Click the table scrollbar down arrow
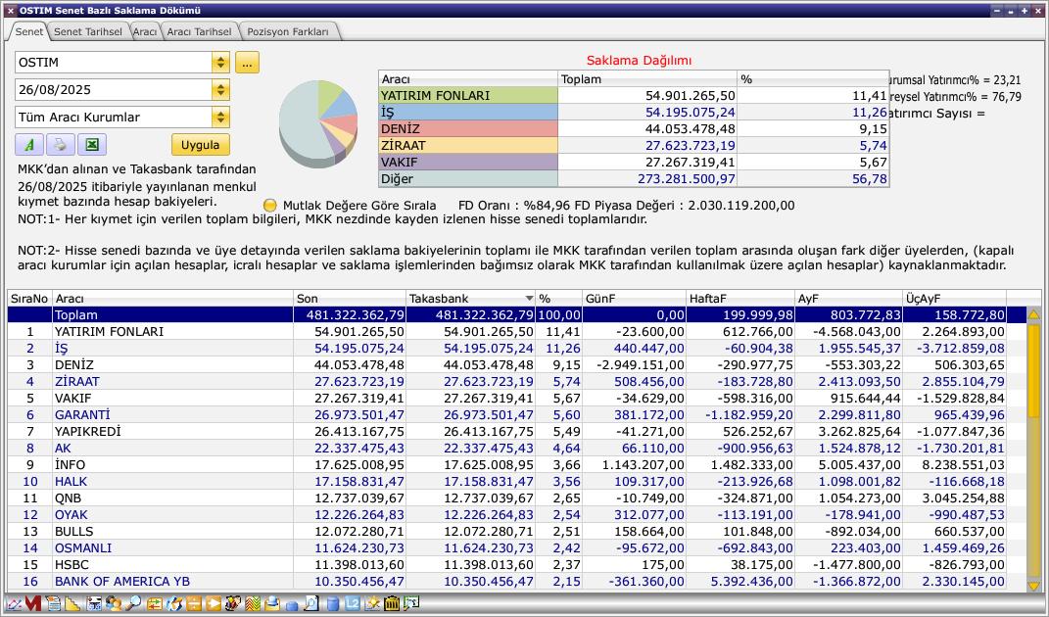 pyautogui.click(x=1033, y=585)
